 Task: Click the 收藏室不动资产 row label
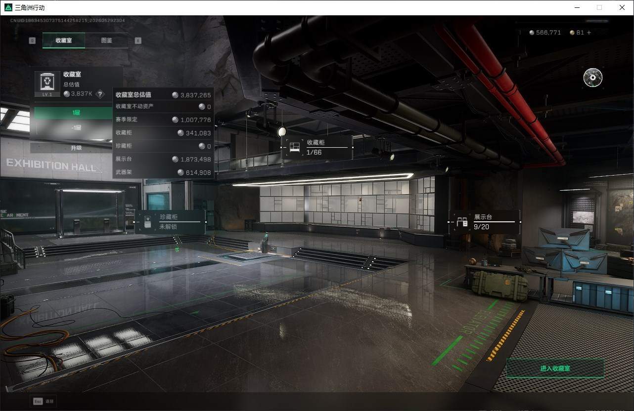[x=135, y=106]
